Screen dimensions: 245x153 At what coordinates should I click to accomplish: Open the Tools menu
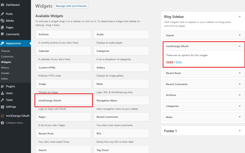click(9, 100)
